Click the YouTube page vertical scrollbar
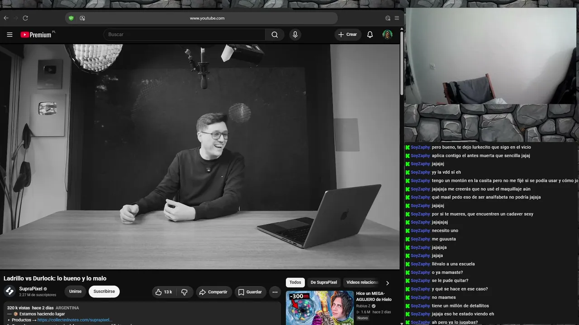 click(402, 63)
